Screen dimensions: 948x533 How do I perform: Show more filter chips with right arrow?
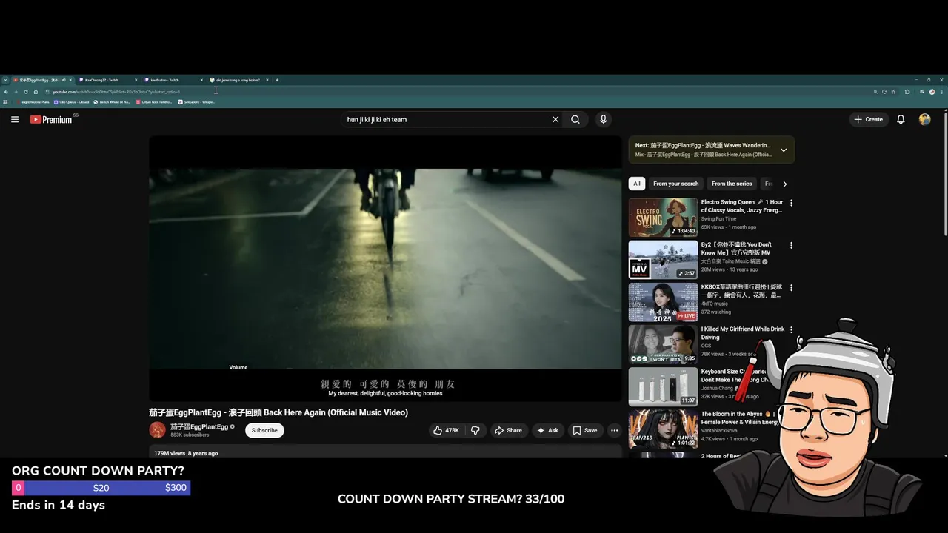tap(785, 184)
